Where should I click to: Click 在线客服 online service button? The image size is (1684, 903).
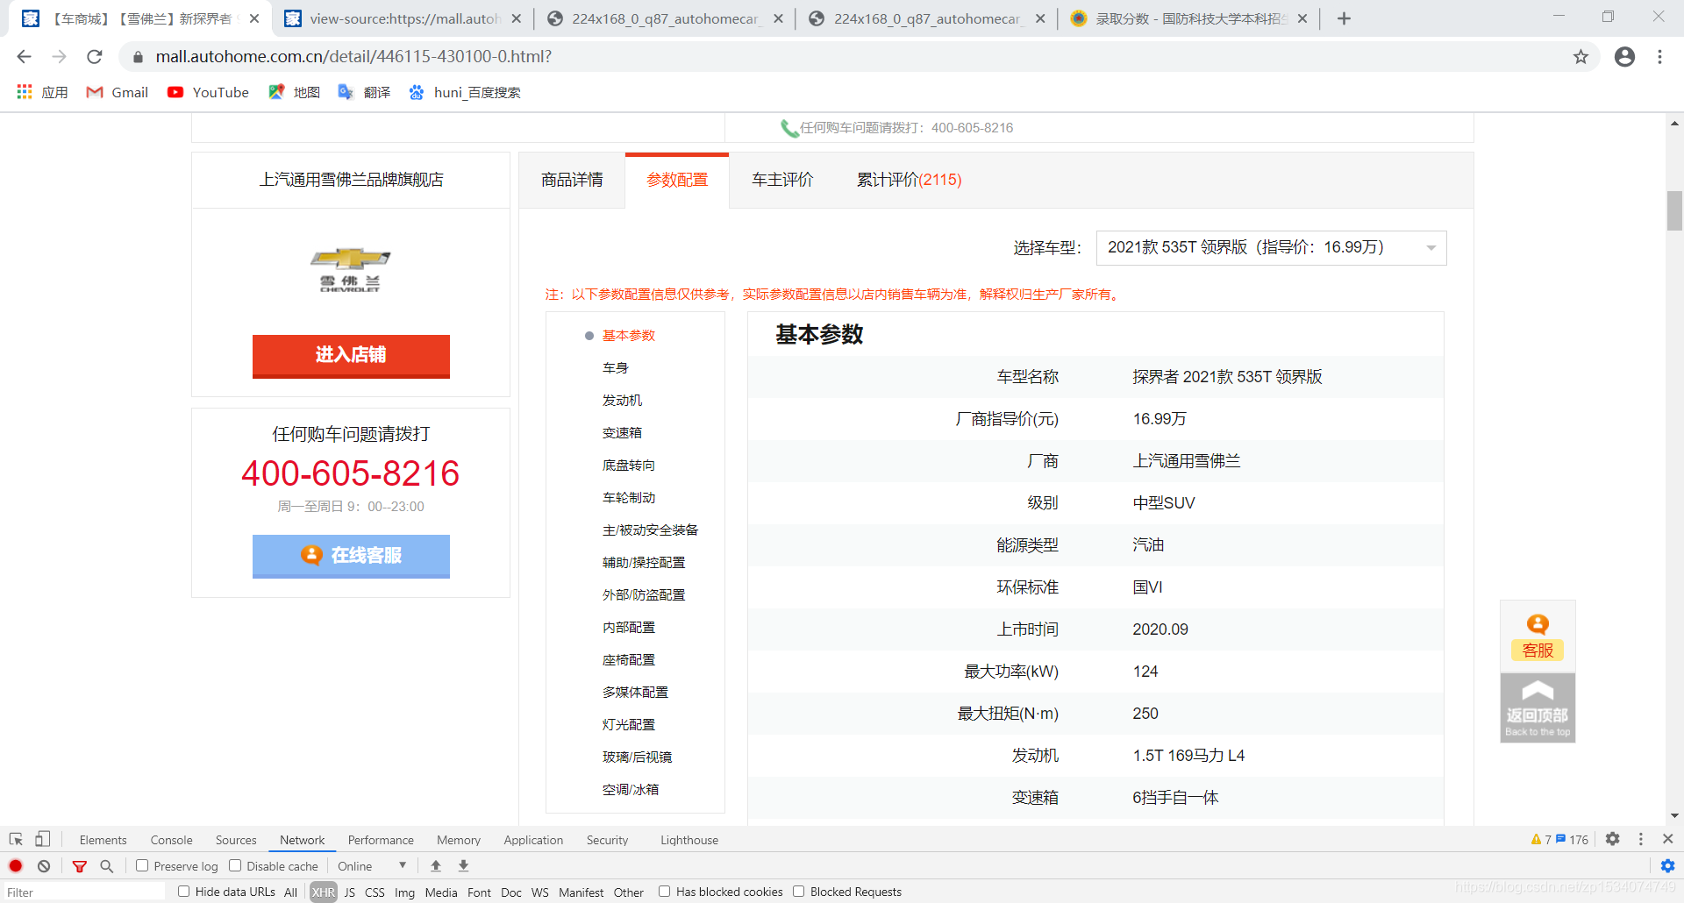tap(351, 556)
